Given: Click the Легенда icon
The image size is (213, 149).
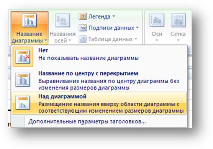Looking at the screenshot, I should click(82, 16).
